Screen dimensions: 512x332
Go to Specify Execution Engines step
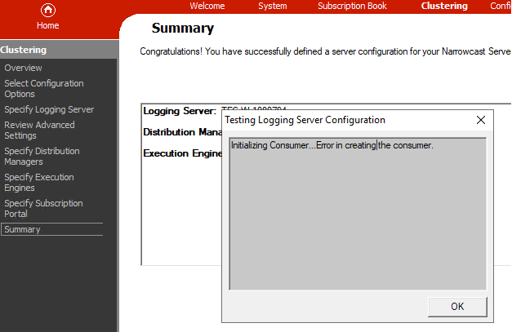coord(39,183)
